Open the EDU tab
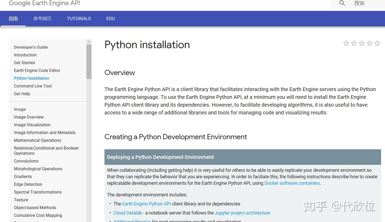The width and height of the screenshot is (385, 222). pyautogui.click(x=110, y=19)
